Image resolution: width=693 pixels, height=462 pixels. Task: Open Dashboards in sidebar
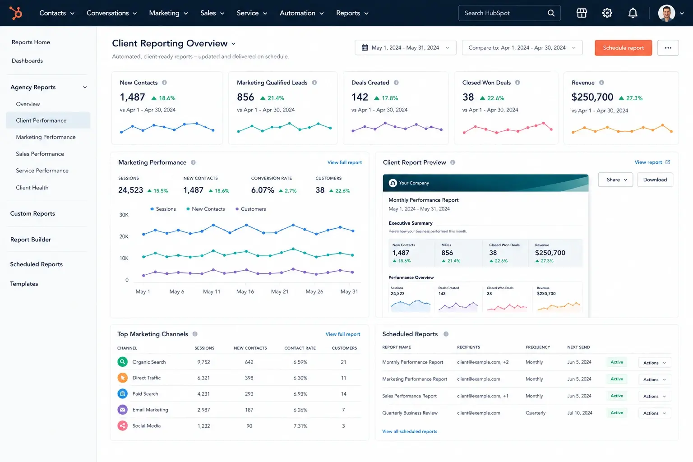27,60
